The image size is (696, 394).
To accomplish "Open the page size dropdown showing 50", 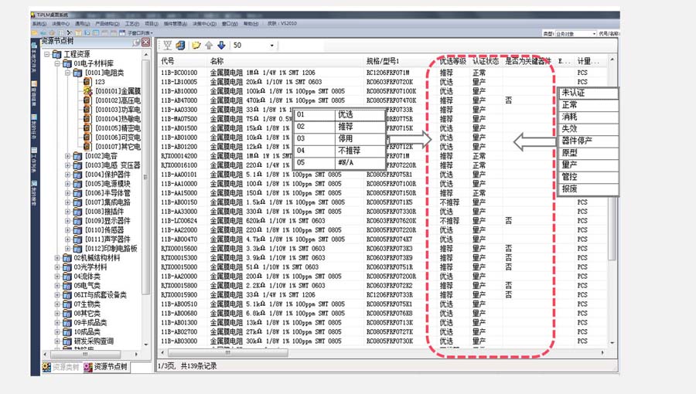I will [271, 46].
